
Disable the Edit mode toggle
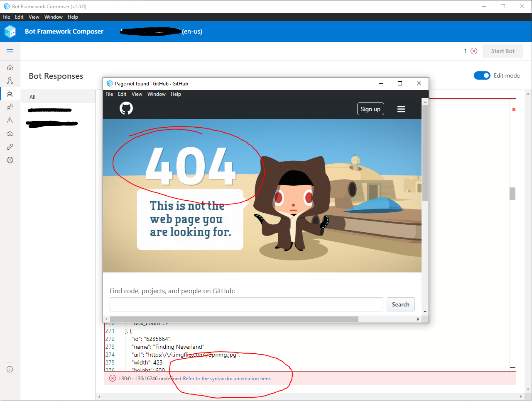(x=482, y=75)
